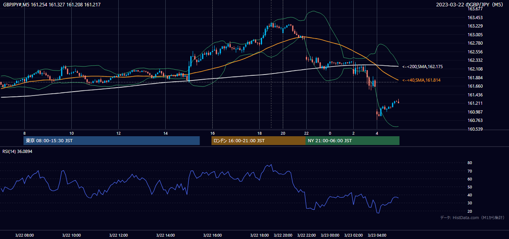Click RSI scale value 80
Image resolution: width=509 pixels, height=239 pixels.
pos(470,163)
